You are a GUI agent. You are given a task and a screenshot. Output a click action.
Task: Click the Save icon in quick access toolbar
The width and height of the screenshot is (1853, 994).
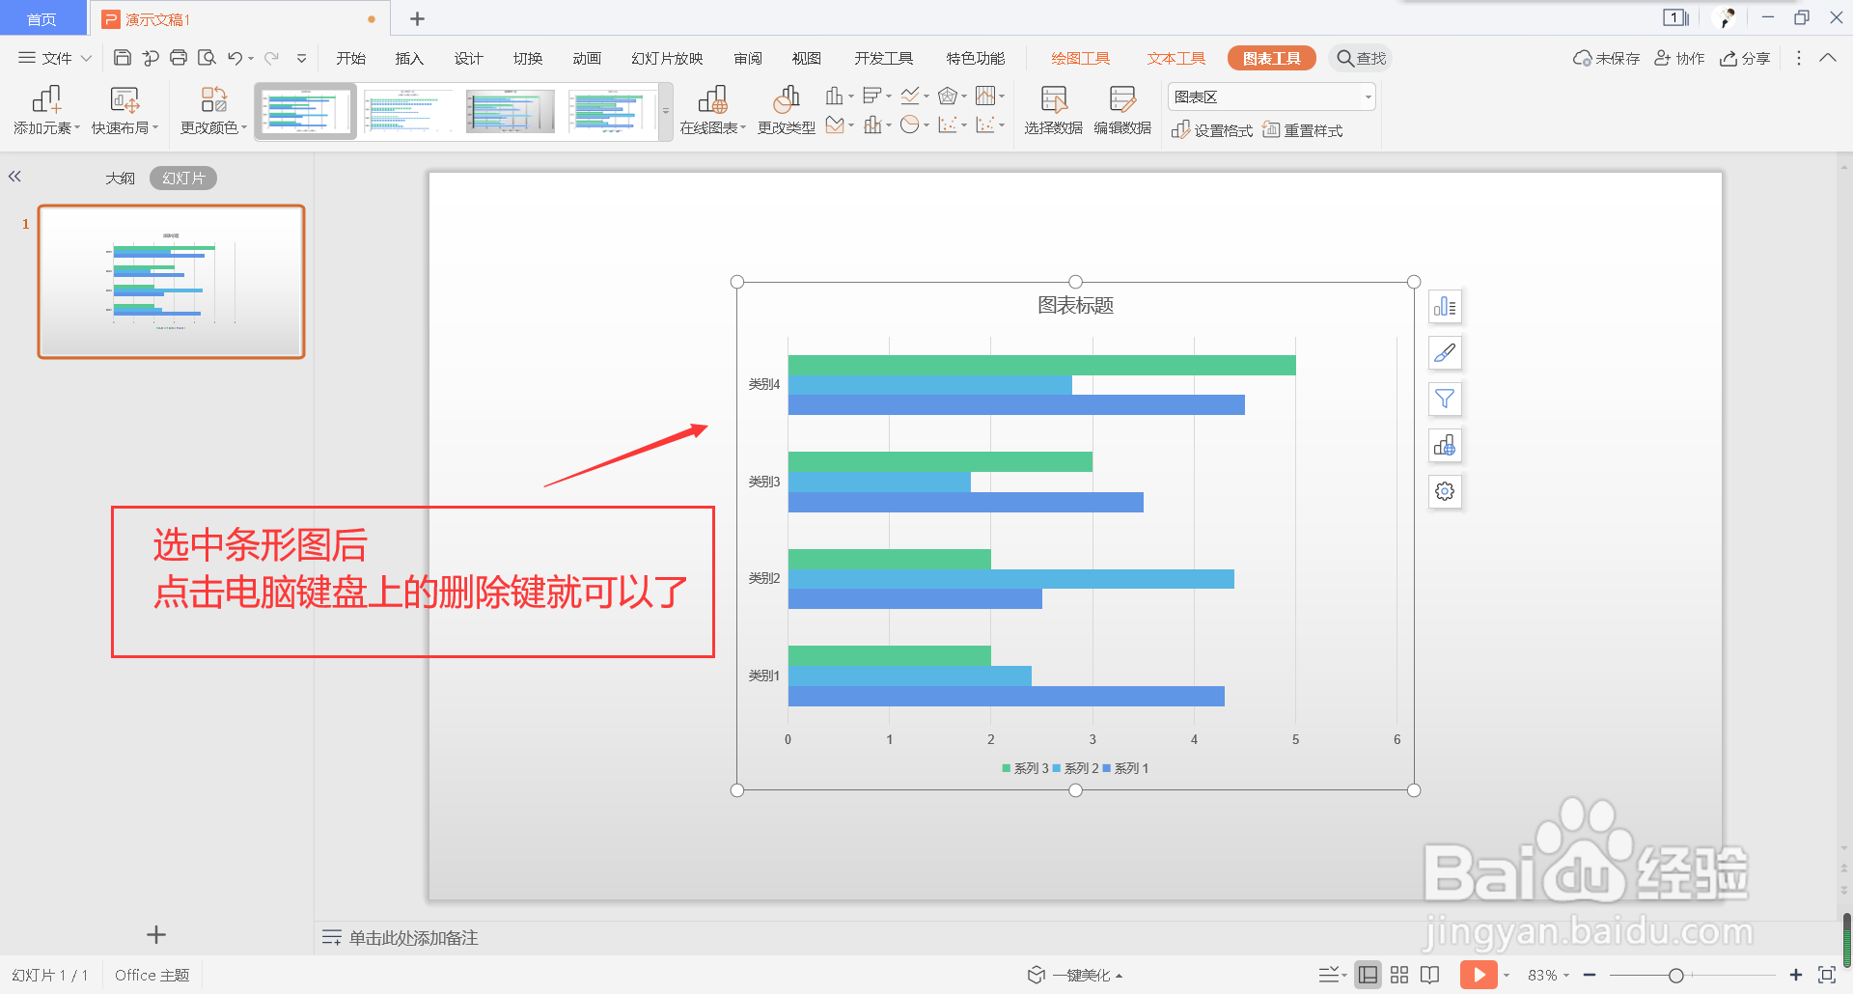(x=123, y=58)
